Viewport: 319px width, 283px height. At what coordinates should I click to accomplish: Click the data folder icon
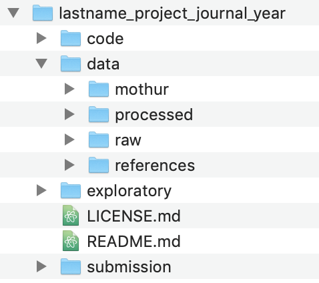point(71,63)
